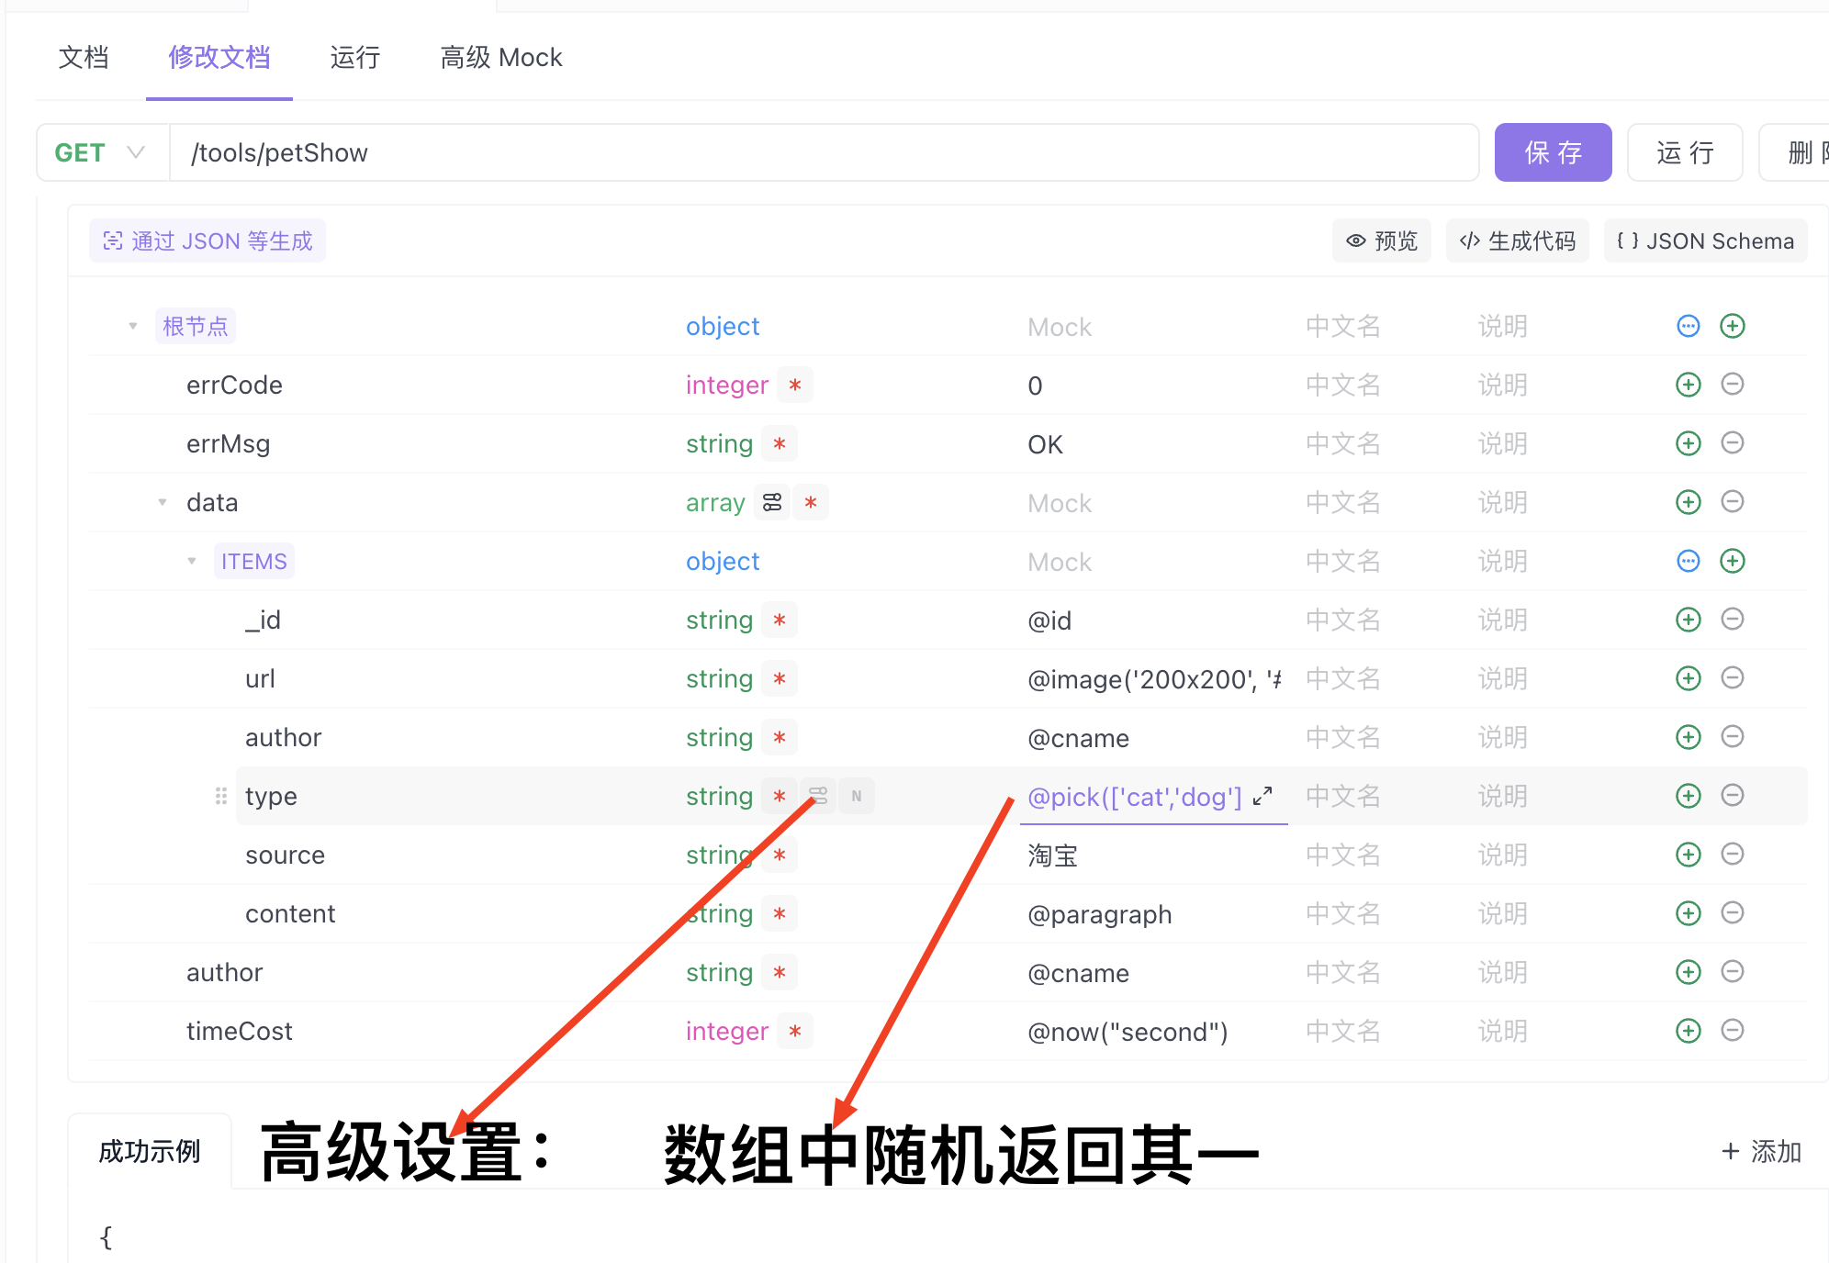Screen dimensions: 1829x1263
Task: Select the 修改文档 tab
Action: 219,57
